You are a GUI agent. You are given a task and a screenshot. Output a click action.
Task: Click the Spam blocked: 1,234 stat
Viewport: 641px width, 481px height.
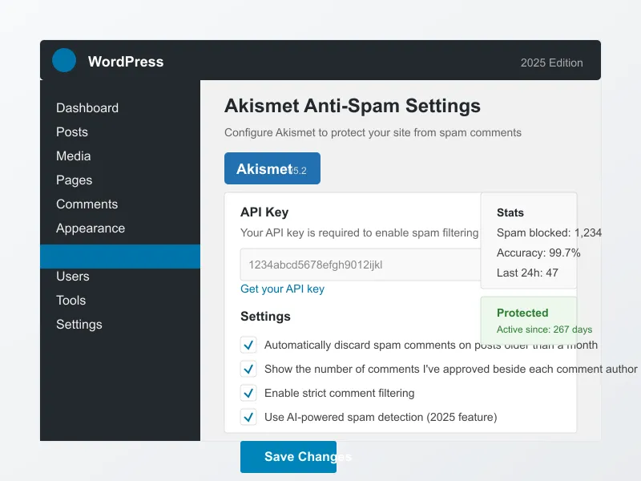click(x=549, y=232)
